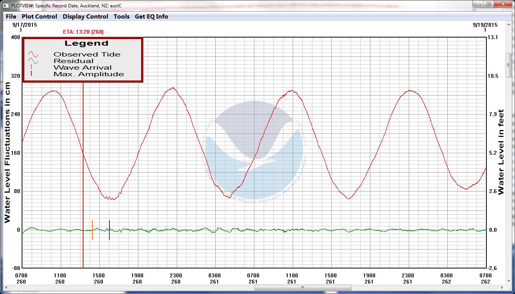Click the '0300 262' time axis label
The image size is (515, 294).
[447, 279]
